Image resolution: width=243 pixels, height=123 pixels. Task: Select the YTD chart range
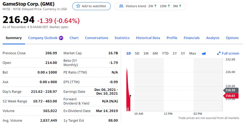pos(165,53)
